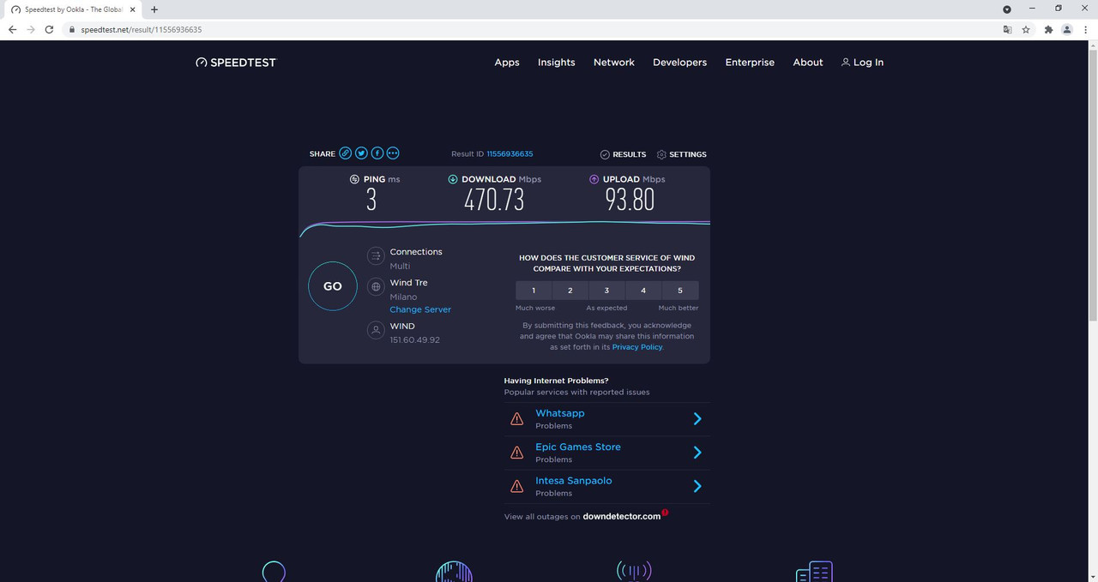1098x582 pixels.
Task: Rate Wind customer service 2
Action: 570,291
